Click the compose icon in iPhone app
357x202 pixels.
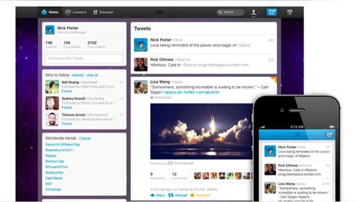329,135
